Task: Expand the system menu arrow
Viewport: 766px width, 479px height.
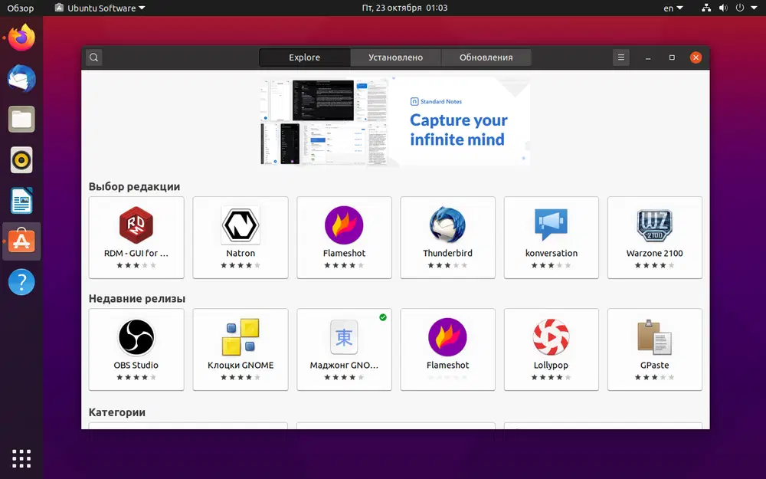Action: (754, 8)
